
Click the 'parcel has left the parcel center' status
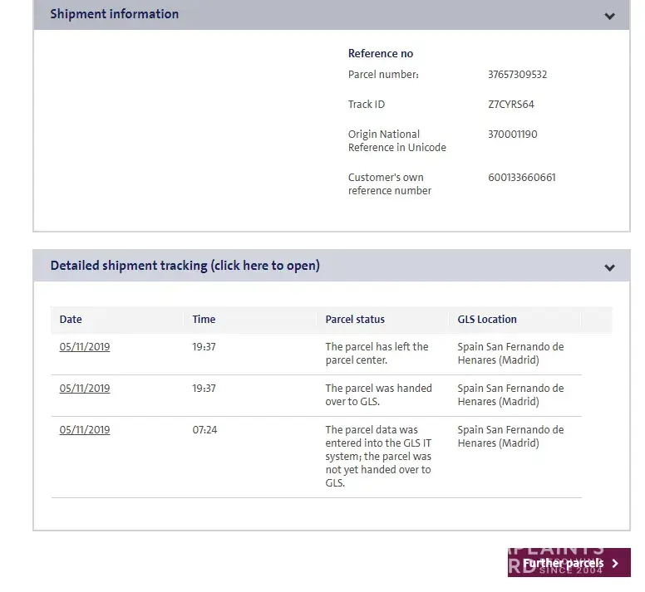(377, 354)
